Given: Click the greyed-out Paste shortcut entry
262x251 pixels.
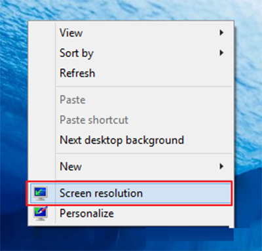Looking at the screenshot, I should click(130, 120).
